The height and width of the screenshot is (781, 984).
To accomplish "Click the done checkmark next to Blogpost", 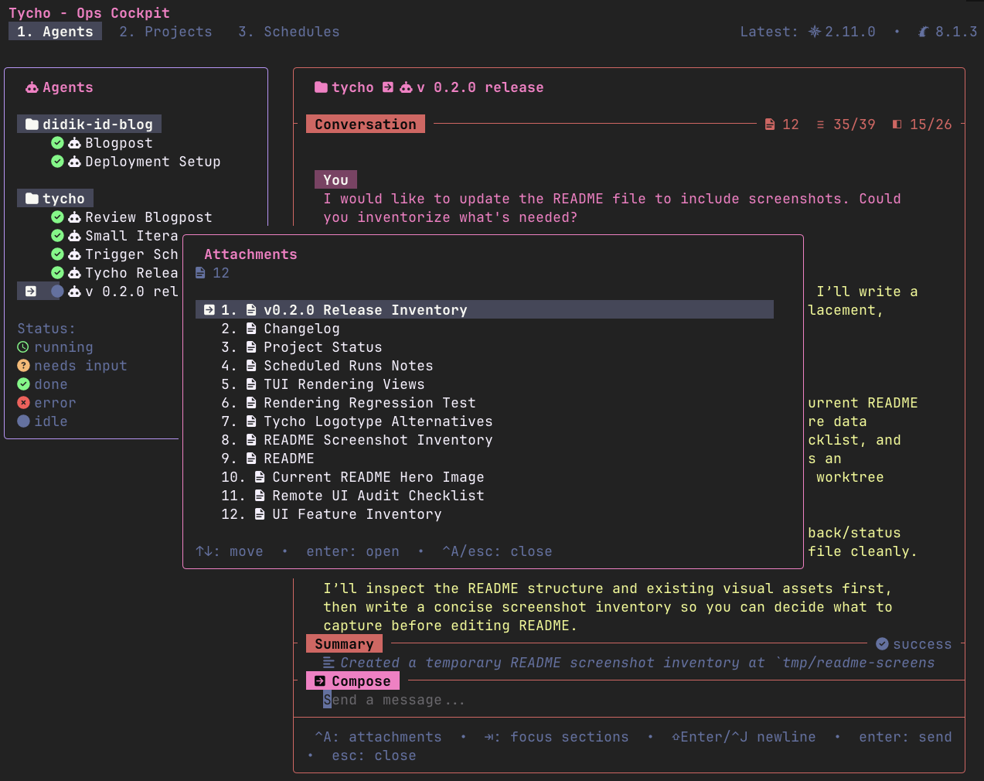I will tap(57, 143).
